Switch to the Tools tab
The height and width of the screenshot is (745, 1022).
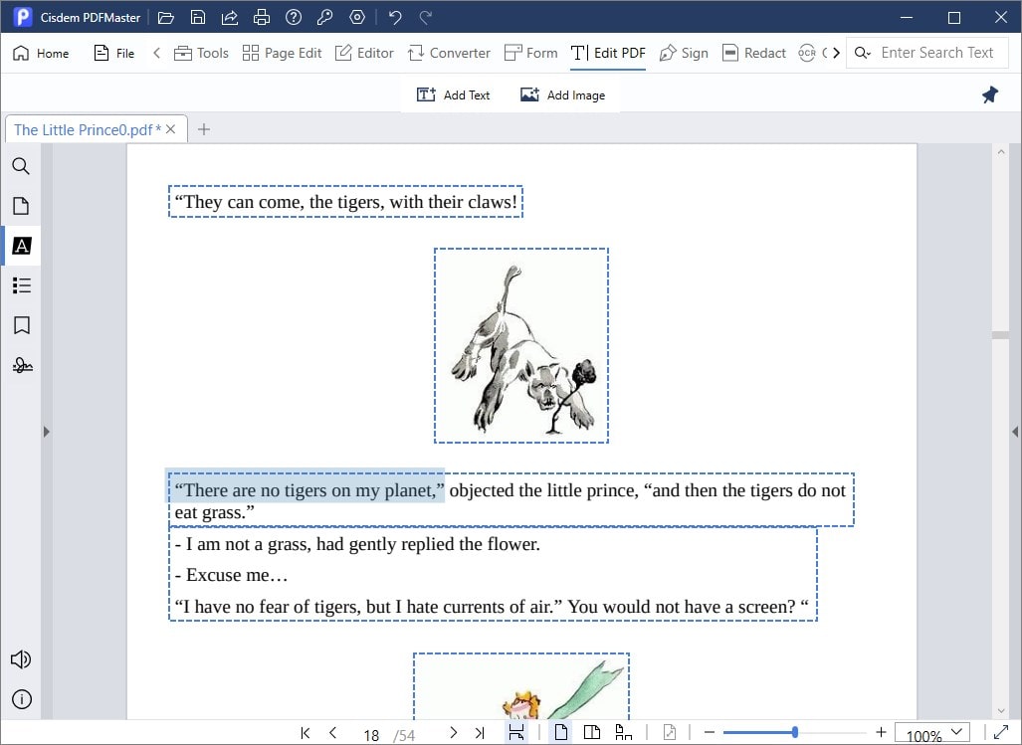(x=201, y=53)
